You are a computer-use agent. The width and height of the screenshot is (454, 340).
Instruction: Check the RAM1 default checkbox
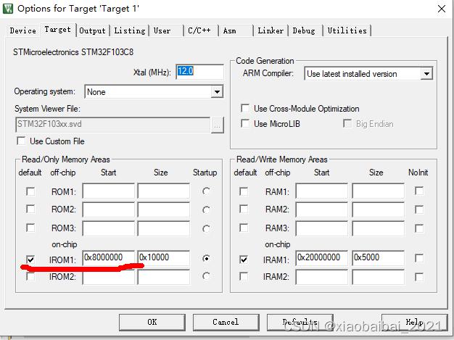tap(244, 191)
